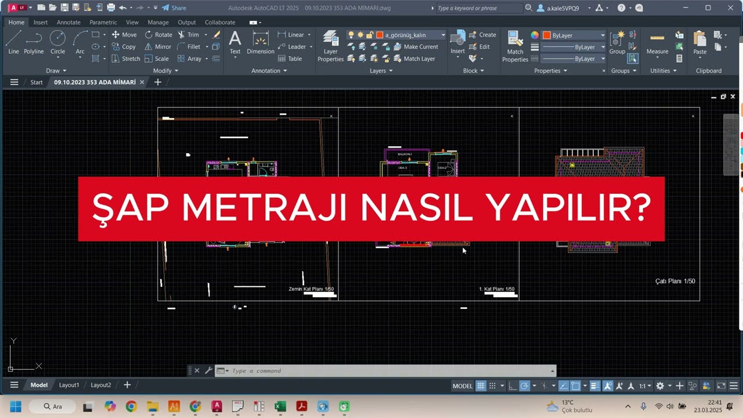Viewport: 743px width, 418px height.
Task: Toggle 2D object snap in status bar
Action: pyautogui.click(x=575, y=385)
